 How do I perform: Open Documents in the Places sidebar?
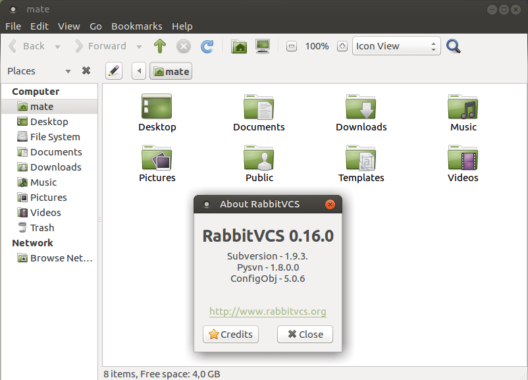click(x=49, y=152)
